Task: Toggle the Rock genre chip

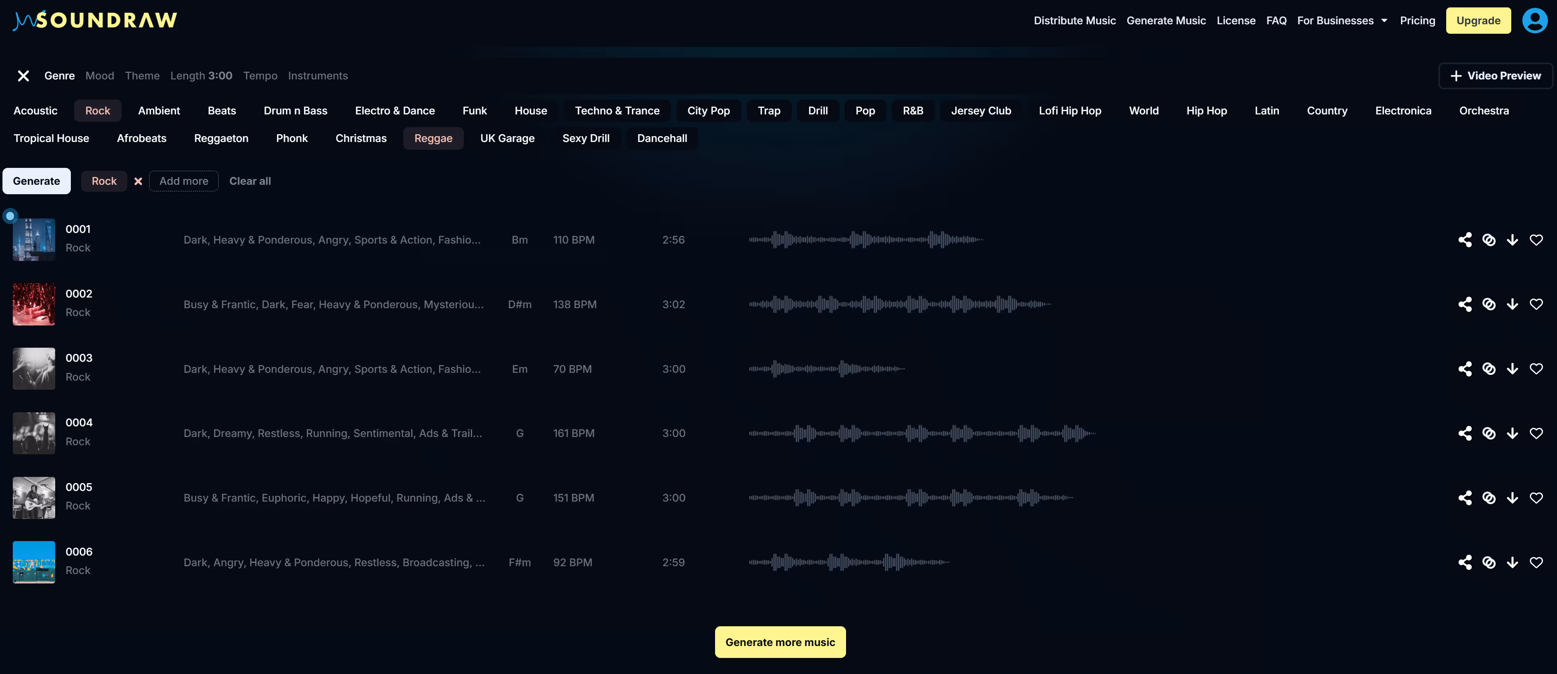Action: (97, 111)
